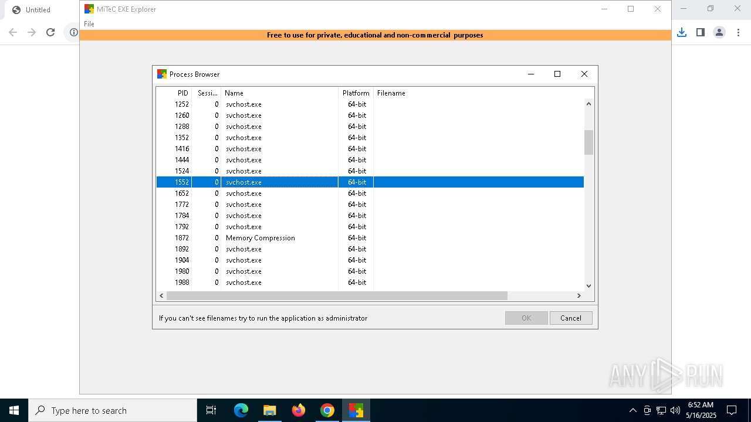This screenshot has width=751, height=422.
Task: Select process with PID 1444
Action: tap(370, 160)
